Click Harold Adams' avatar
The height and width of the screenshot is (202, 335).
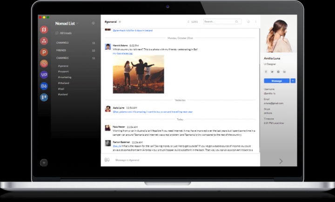pos(108,46)
